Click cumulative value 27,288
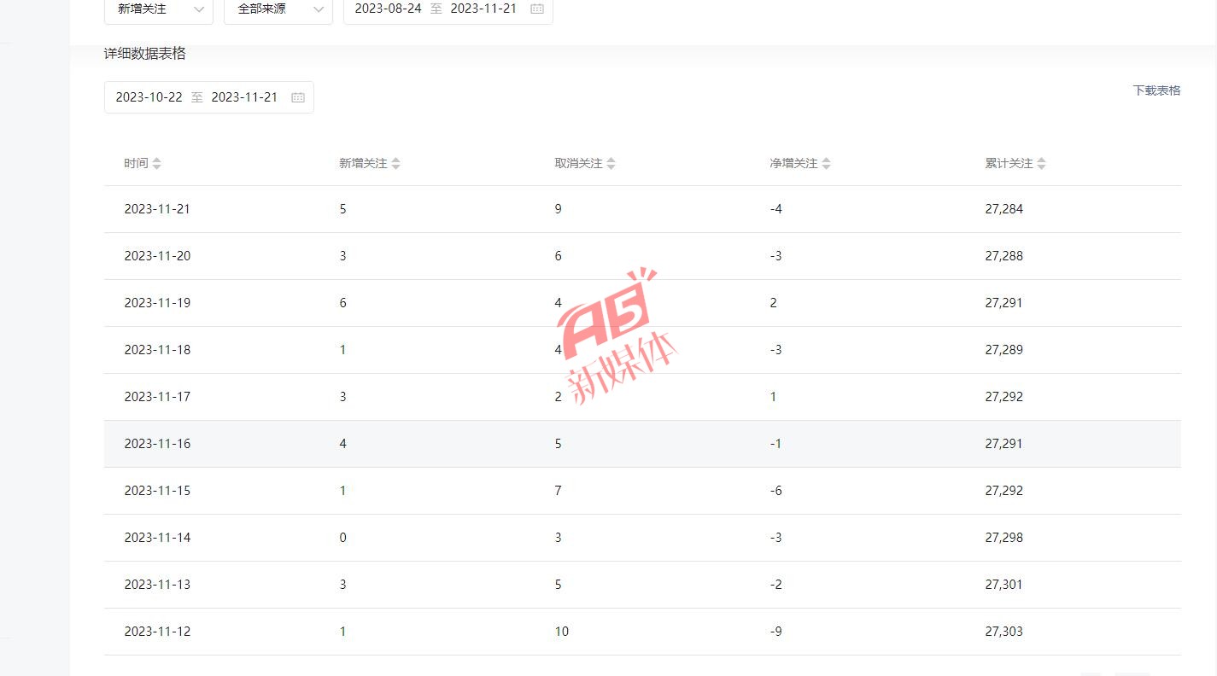1217x676 pixels. pyautogui.click(x=1003, y=256)
